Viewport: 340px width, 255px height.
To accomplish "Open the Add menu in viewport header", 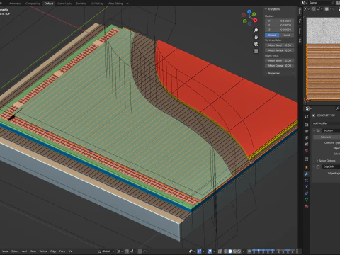I will 24,251.
